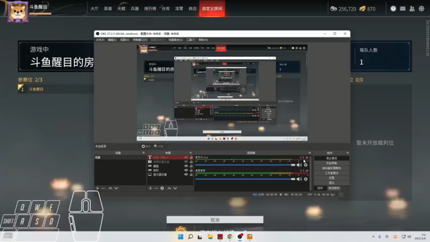
Task: Mute the first mixer channel speaker icon
Action: [x=299, y=165]
